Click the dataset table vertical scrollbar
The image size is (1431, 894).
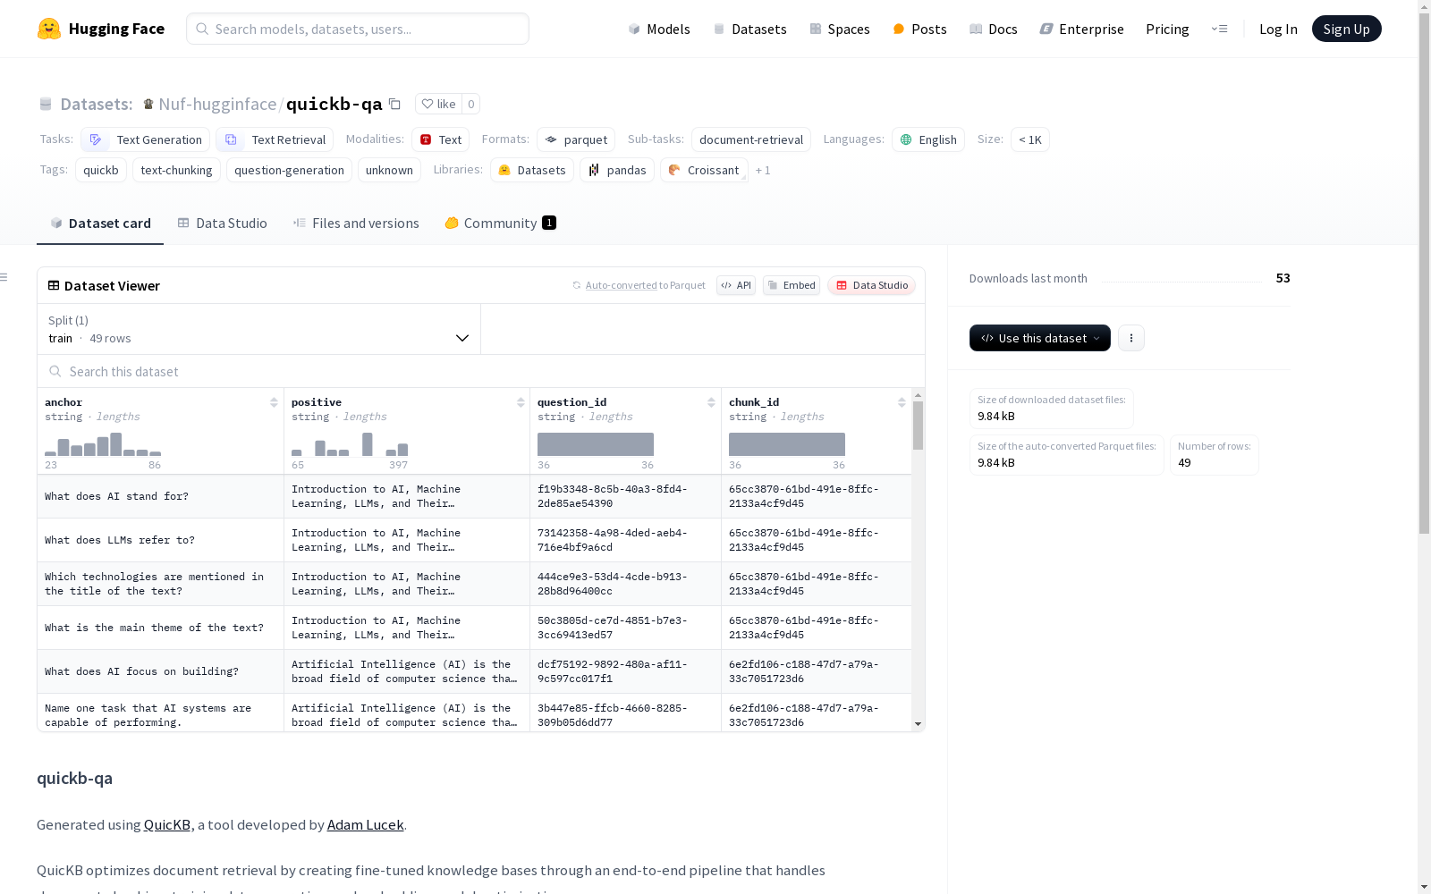[x=918, y=426]
